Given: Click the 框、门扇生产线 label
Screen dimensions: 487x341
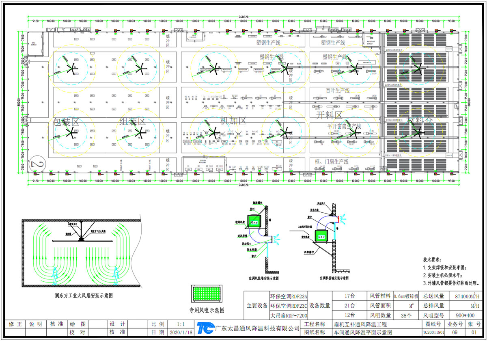Looking at the screenshot, I should [x=332, y=161].
